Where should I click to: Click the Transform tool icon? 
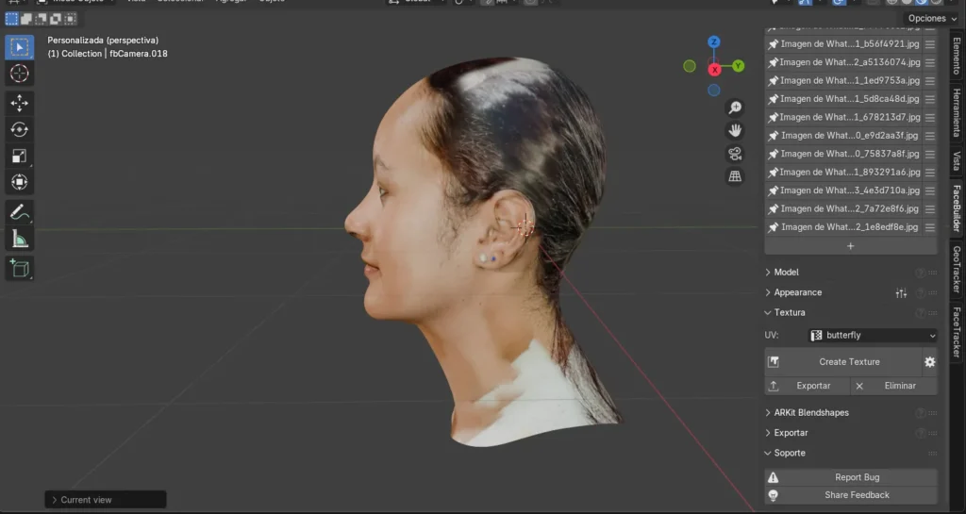click(x=19, y=182)
